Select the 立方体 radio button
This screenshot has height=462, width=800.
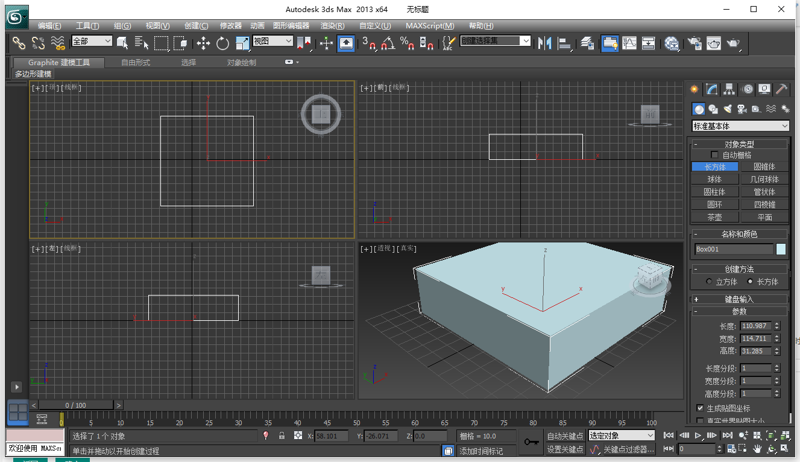click(710, 282)
